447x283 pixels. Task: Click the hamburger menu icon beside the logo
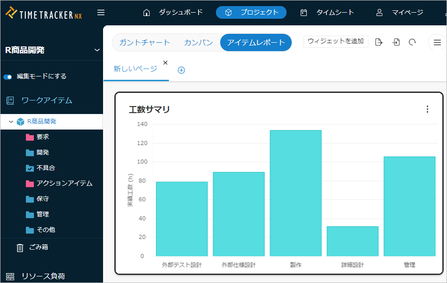click(101, 13)
